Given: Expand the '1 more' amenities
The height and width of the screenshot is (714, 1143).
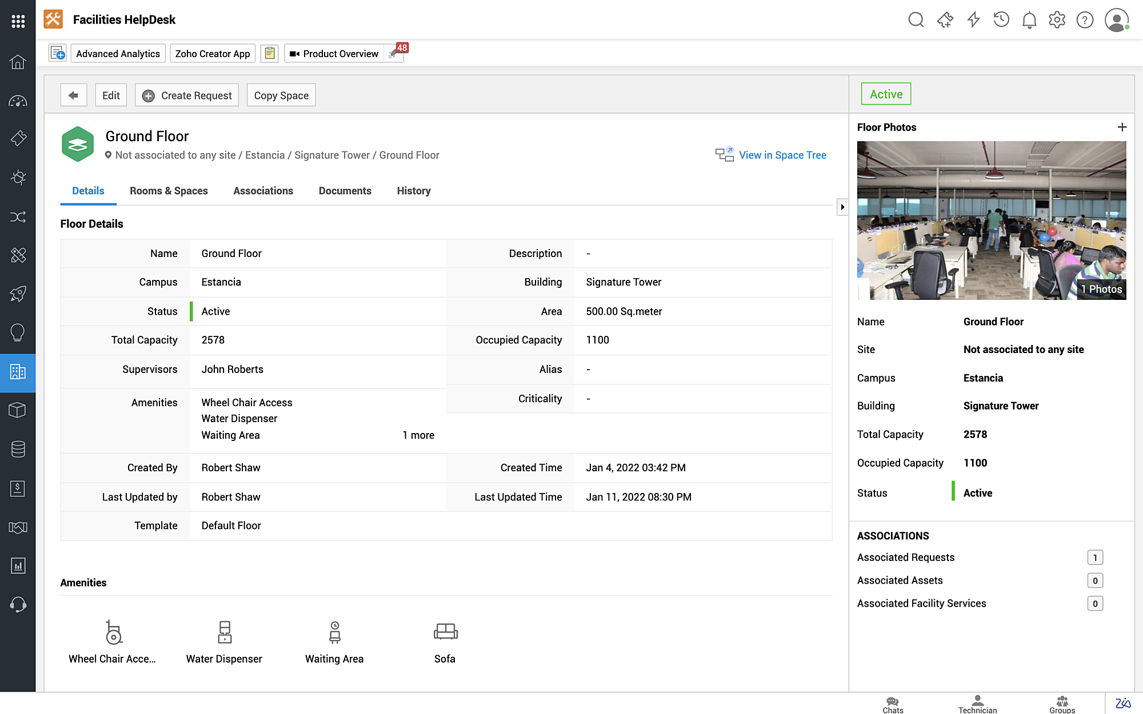Looking at the screenshot, I should coord(418,435).
